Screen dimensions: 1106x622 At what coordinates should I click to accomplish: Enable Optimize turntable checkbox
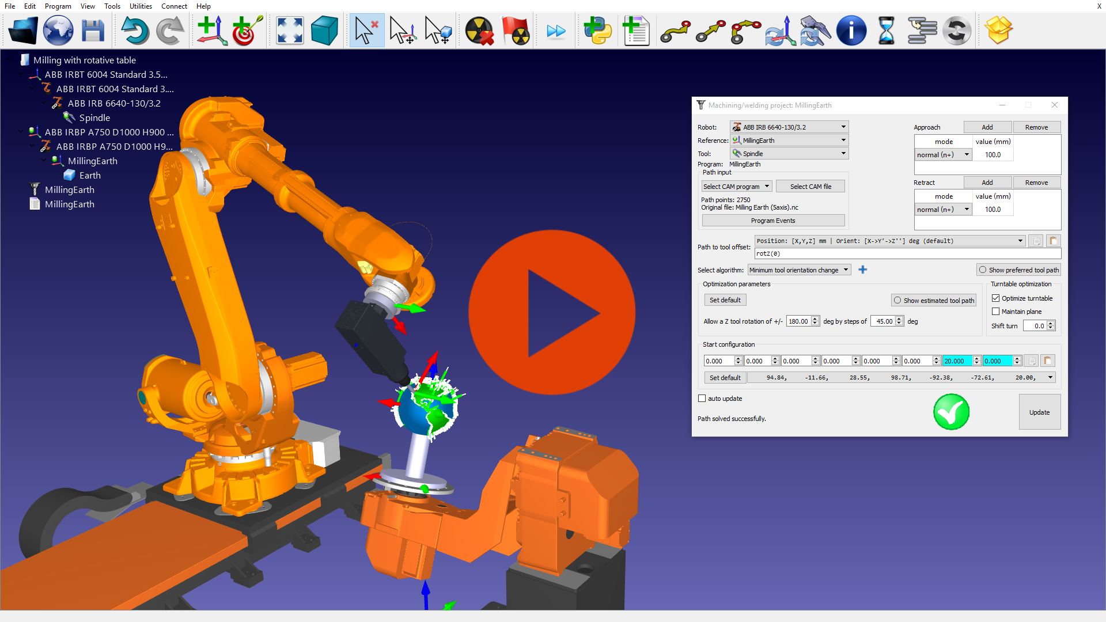coord(996,298)
